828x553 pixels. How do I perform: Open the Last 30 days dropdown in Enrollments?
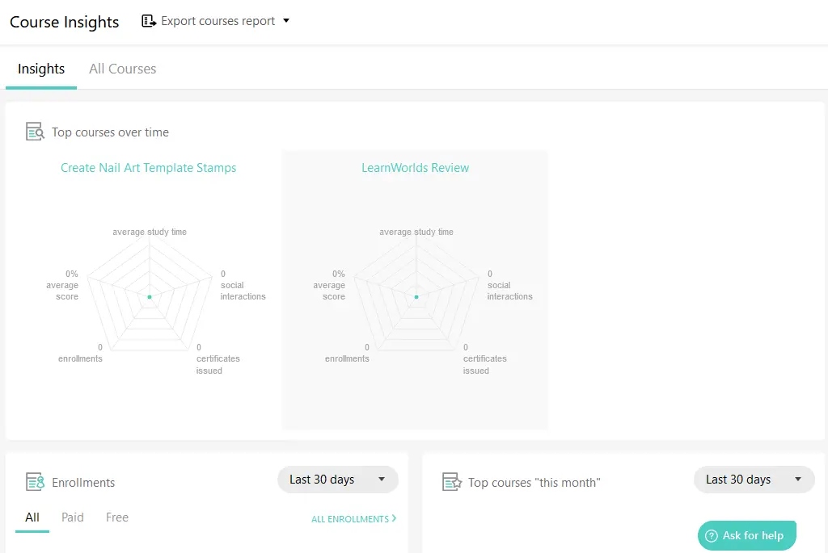pyautogui.click(x=337, y=480)
